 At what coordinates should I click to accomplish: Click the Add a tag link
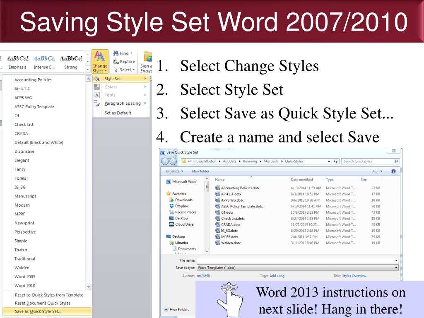pyautogui.click(x=277, y=276)
